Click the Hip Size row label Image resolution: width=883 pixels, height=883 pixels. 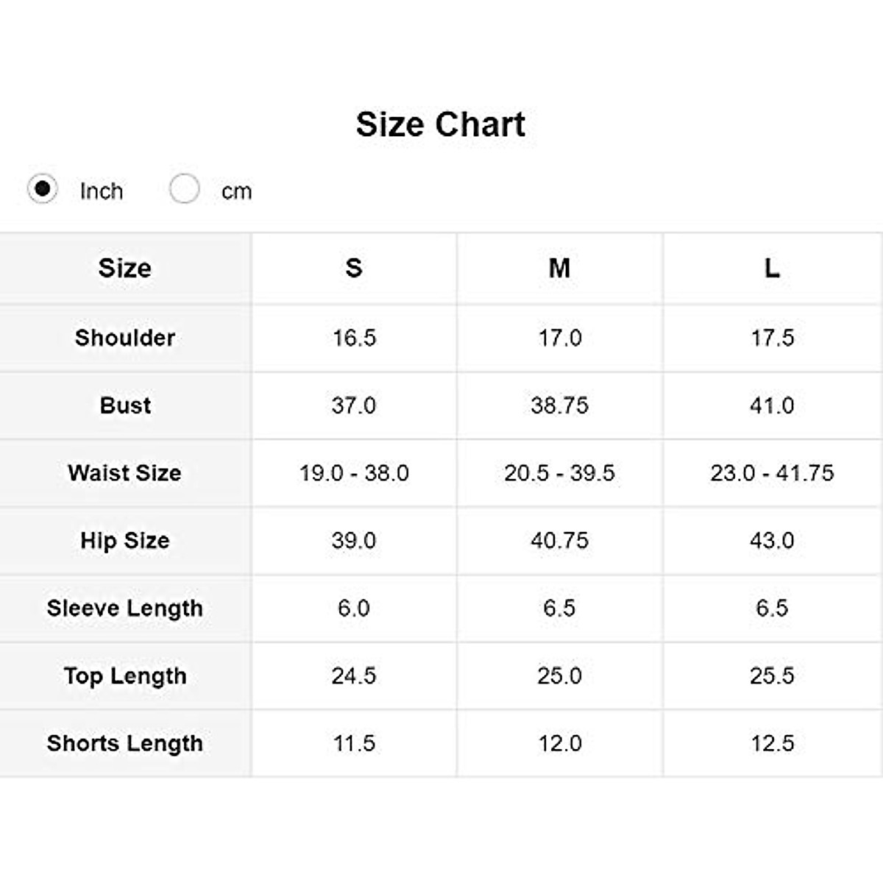coord(125,541)
